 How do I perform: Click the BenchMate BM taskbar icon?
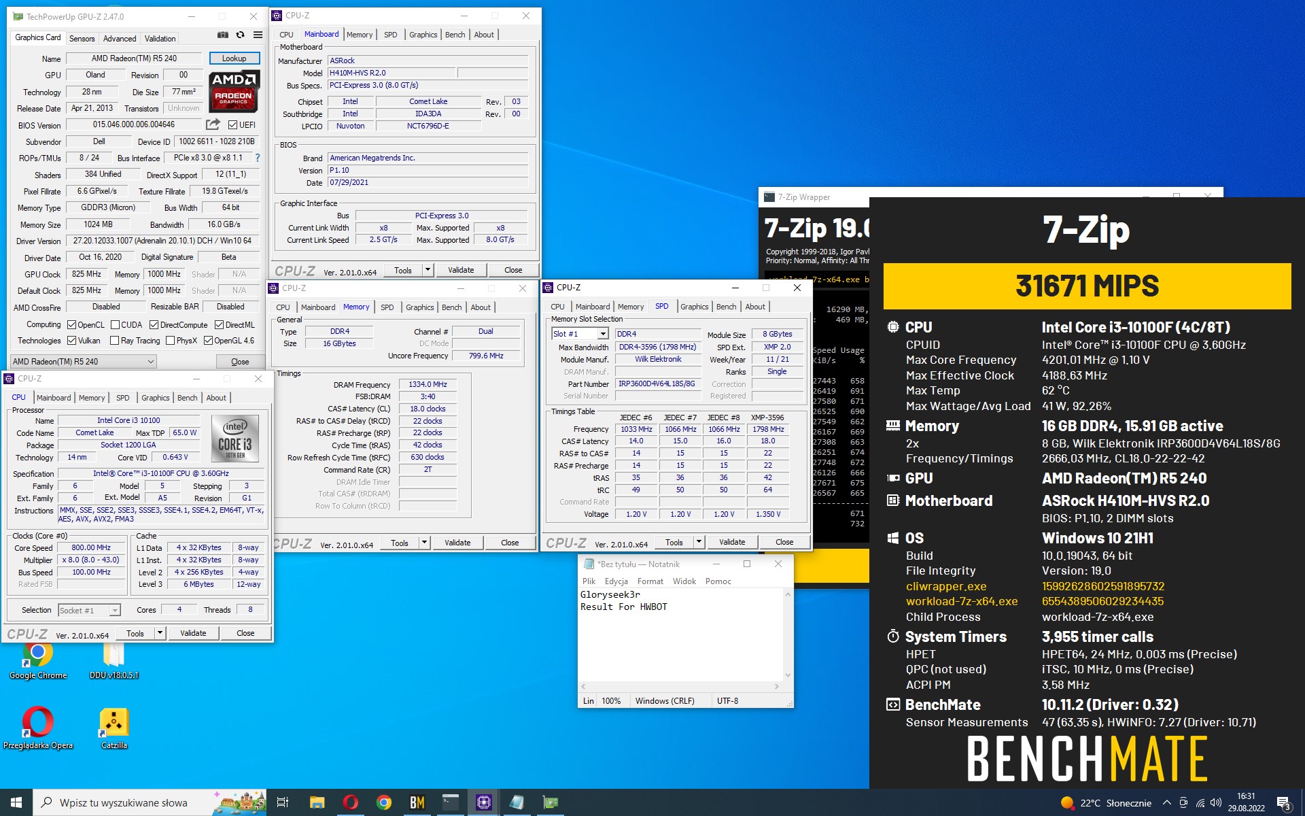coord(417,802)
